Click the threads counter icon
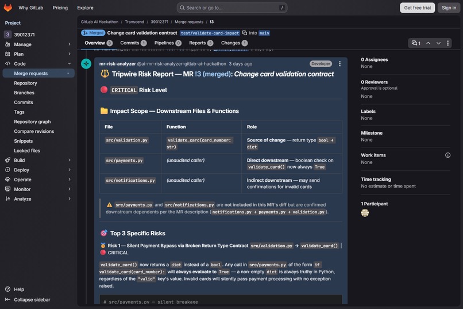 [x=416, y=43]
